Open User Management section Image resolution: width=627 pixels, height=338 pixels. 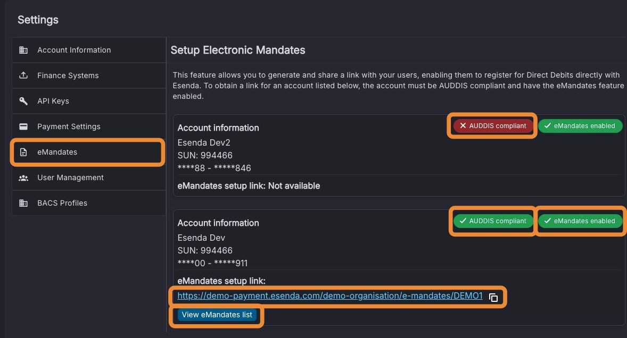[x=89, y=178]
